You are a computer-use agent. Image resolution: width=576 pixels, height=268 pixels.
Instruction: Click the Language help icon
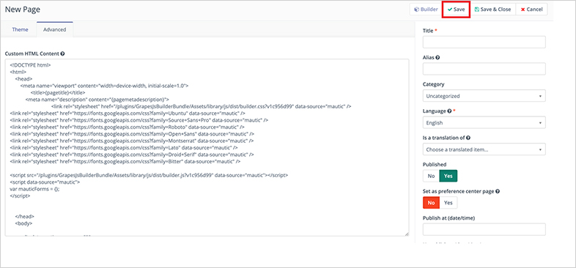pyautogui.click(x=449, y=111)
